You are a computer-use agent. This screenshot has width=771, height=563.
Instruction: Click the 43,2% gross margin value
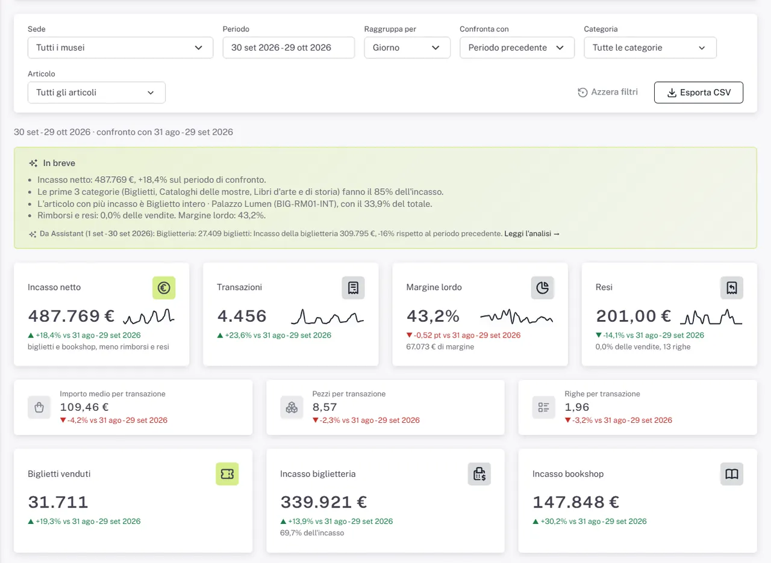tap(433, 316)
